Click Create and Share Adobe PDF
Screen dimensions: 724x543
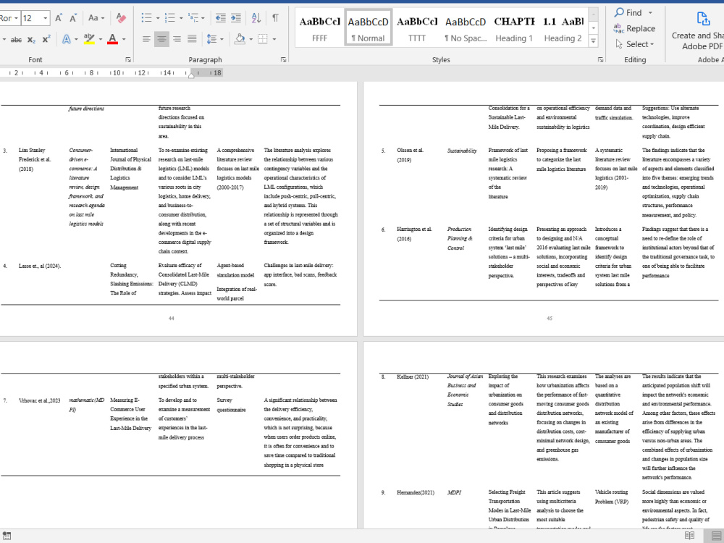pyautogui.click(x=699, y=30)
